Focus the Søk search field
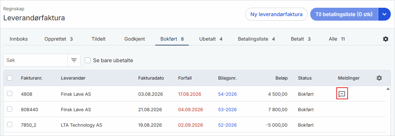 click(35, 60)
